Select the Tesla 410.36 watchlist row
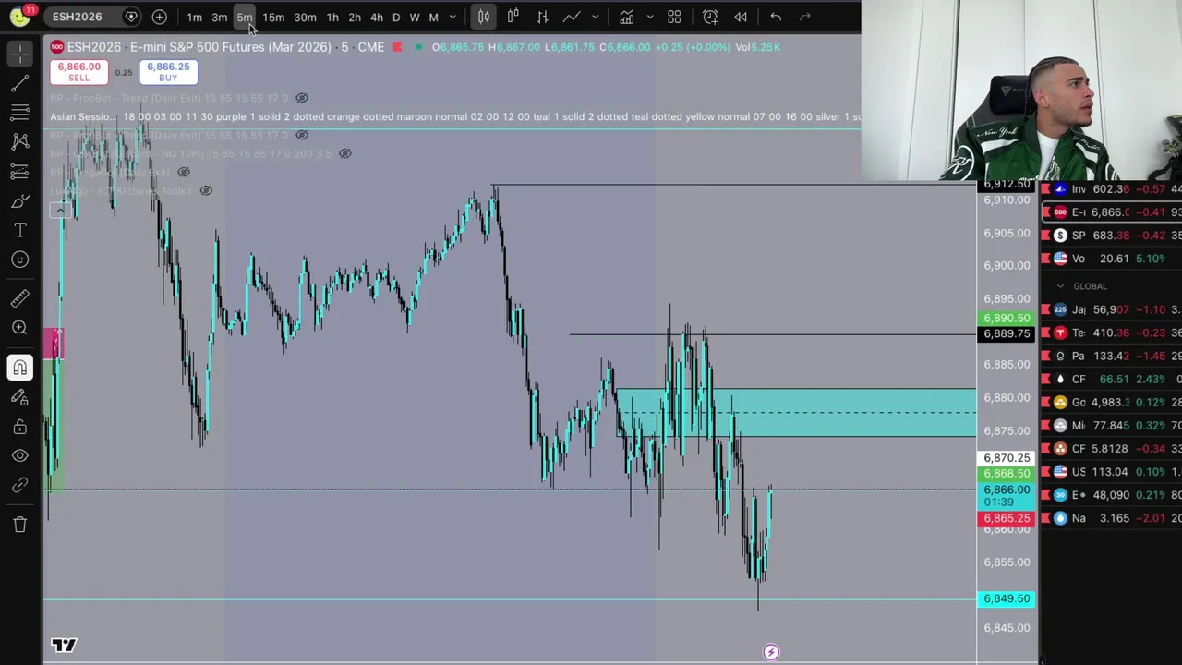 click(x=1112, y=332)
